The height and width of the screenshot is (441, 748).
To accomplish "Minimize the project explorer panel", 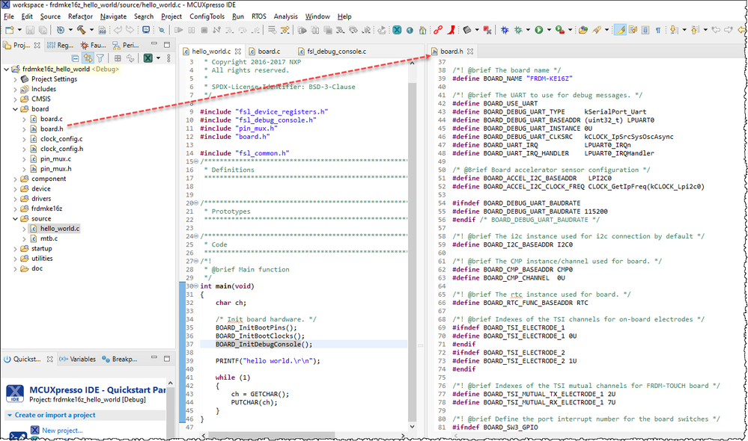I will click(x=154, y=44).
